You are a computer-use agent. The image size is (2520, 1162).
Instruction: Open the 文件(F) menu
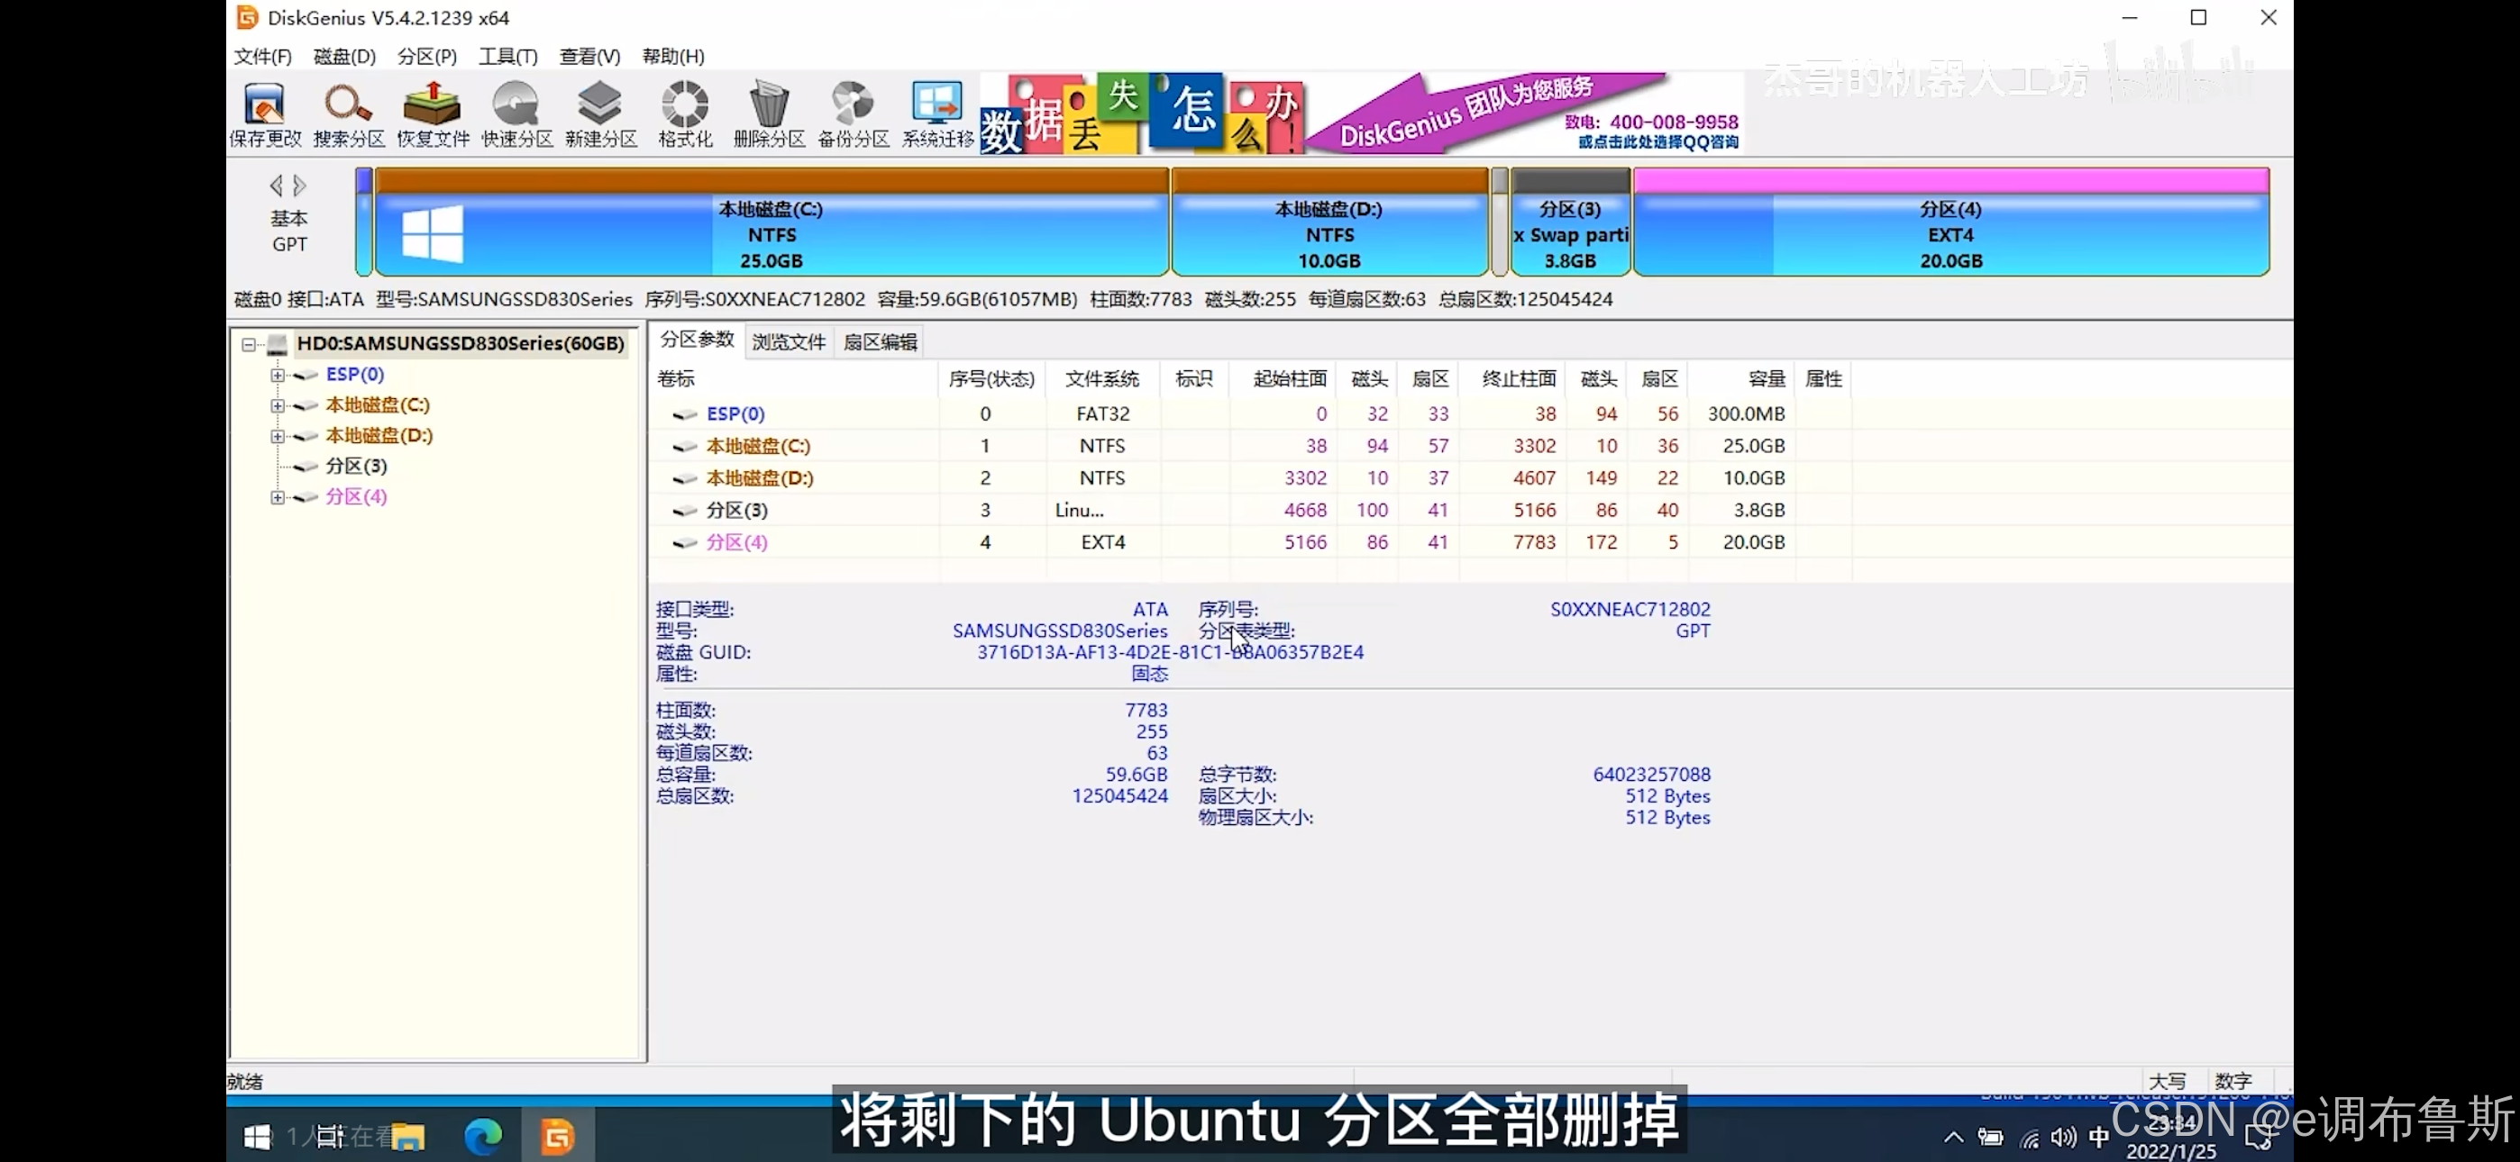[x=262, y=57]
